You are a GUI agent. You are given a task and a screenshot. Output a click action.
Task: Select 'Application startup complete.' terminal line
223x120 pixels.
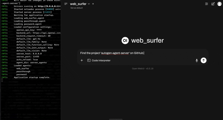coord(32,77)
